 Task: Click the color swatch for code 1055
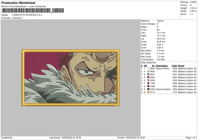coord(148,71)
